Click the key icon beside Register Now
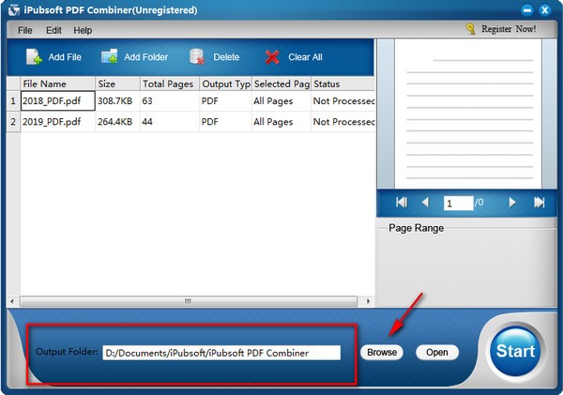The height and width of the screenshot is (395, 563). (470, 29)
